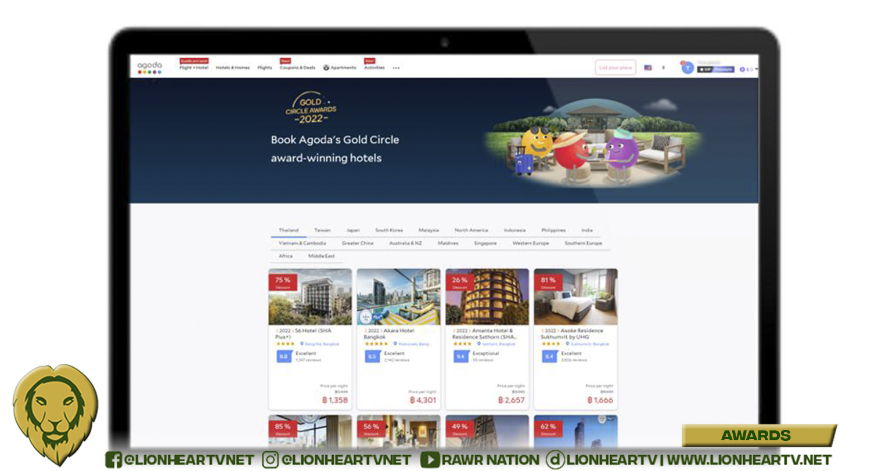Click the List your place button

[615, 68]
